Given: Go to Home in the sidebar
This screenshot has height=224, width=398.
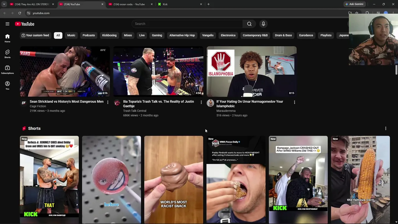Looking at the screenshot, I should (7, 38).
